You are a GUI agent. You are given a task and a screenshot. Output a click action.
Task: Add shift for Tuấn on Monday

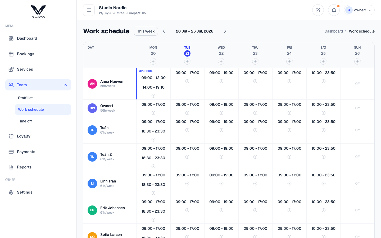tap(153, 140)
